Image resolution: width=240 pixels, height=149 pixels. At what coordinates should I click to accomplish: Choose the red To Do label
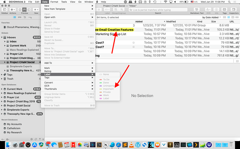[x=107, y=80]
